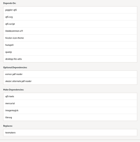Choose the hunspell dependency row
140x142 pixels.
70,45
